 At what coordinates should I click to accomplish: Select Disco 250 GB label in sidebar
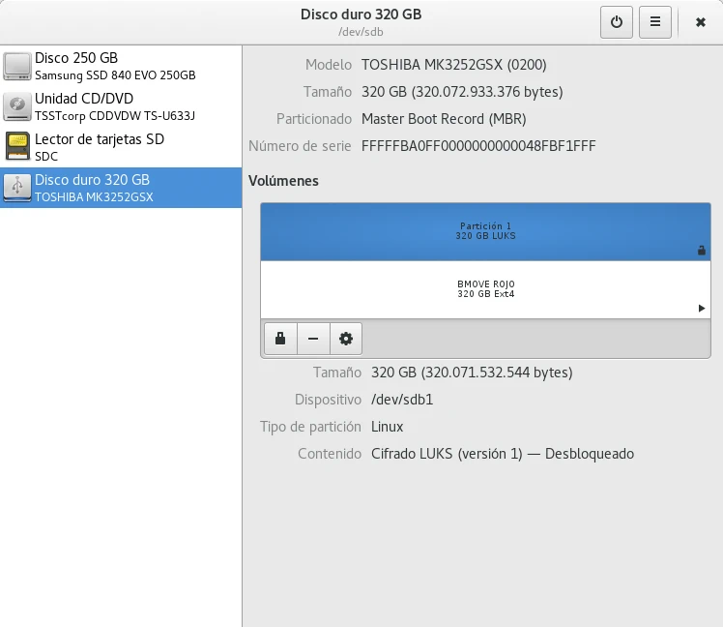[x=76, y=58]
